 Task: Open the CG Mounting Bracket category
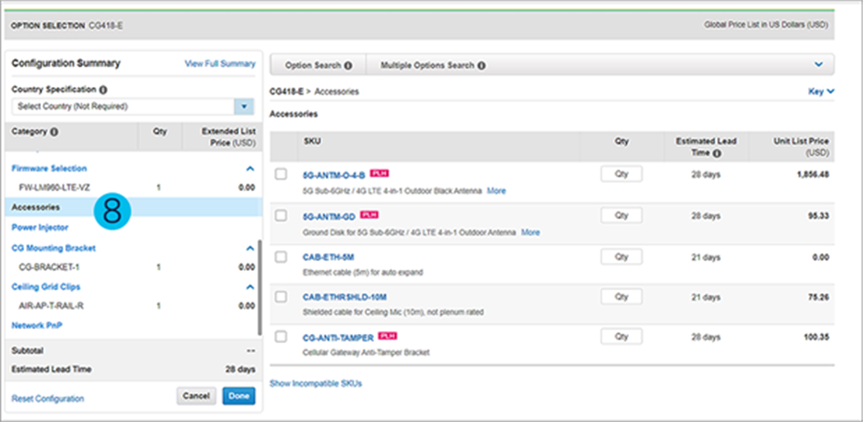click(53, 249)
